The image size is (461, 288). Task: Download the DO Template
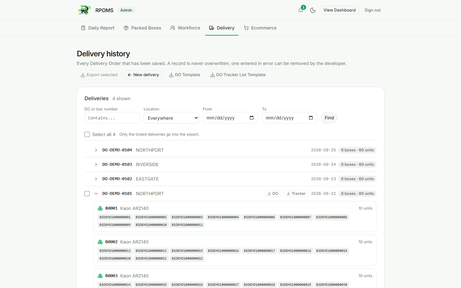pyautogui.click(x=185, y=75)
